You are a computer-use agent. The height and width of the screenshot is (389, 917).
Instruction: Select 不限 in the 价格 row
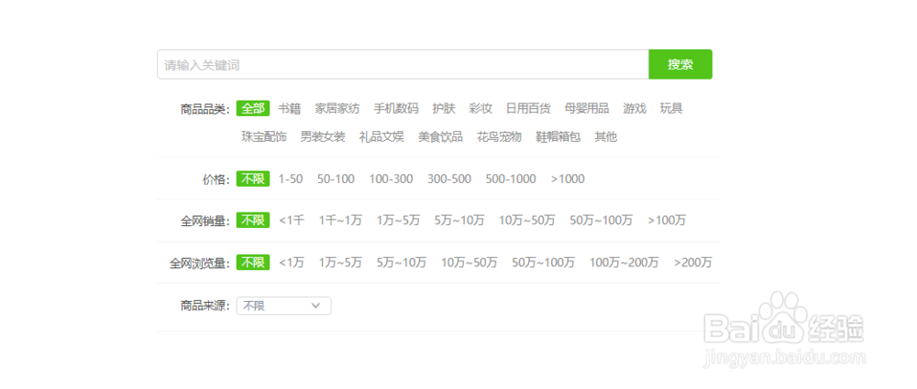pos(253,178)
